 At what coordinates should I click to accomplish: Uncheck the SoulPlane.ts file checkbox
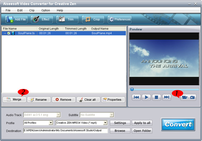pyautogui.click(x=9, y=33)
